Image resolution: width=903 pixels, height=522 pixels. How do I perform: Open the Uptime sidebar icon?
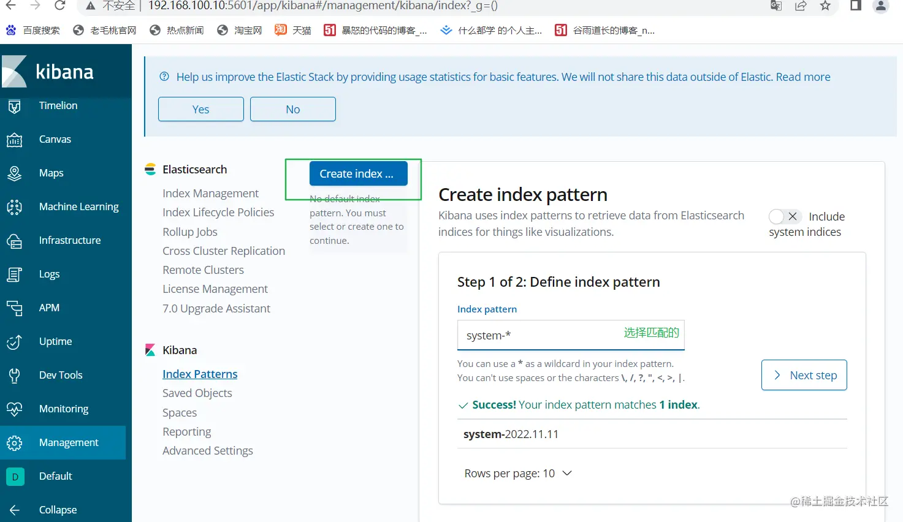point(14,342)
